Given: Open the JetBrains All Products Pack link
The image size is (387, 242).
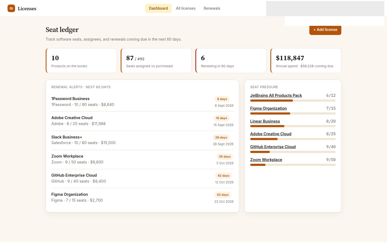Looking at the screenshot, I should (276, 95).
